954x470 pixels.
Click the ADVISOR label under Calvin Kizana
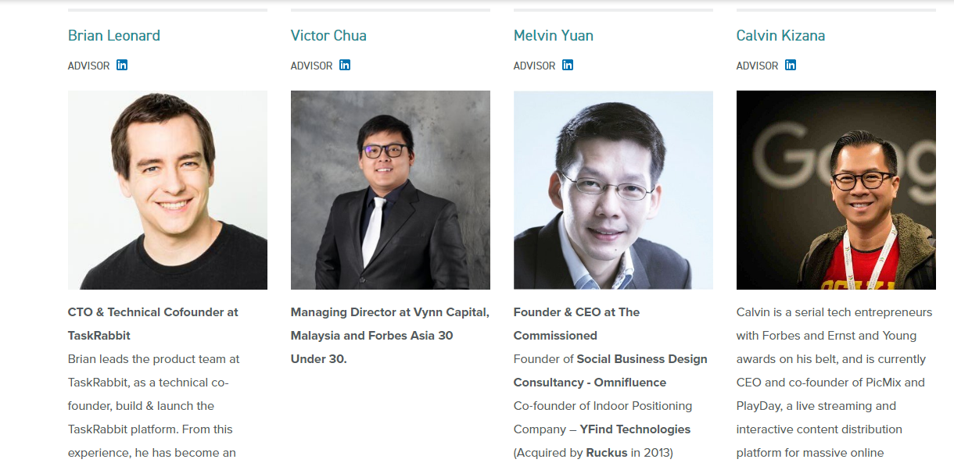point(758,66)
